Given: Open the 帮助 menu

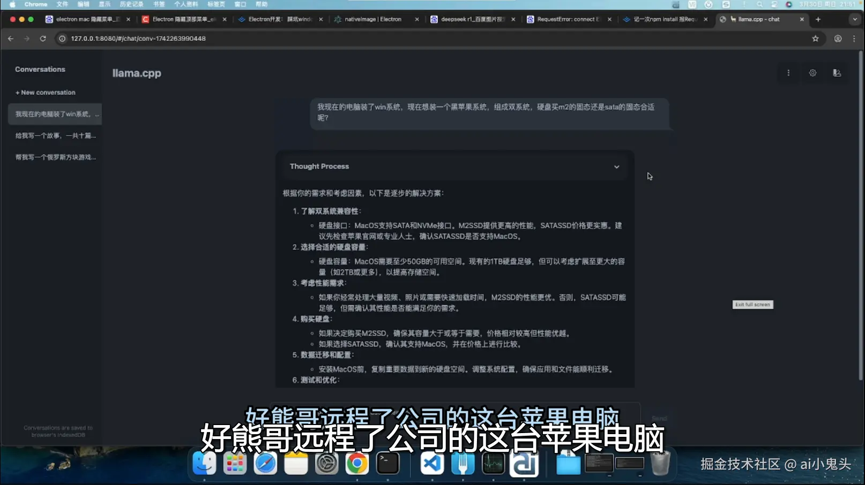Looking at the screenshot, I should 262,4.
